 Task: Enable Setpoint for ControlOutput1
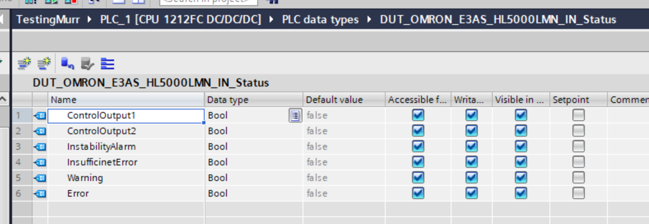pyautogui.click(x=578, y=116)
